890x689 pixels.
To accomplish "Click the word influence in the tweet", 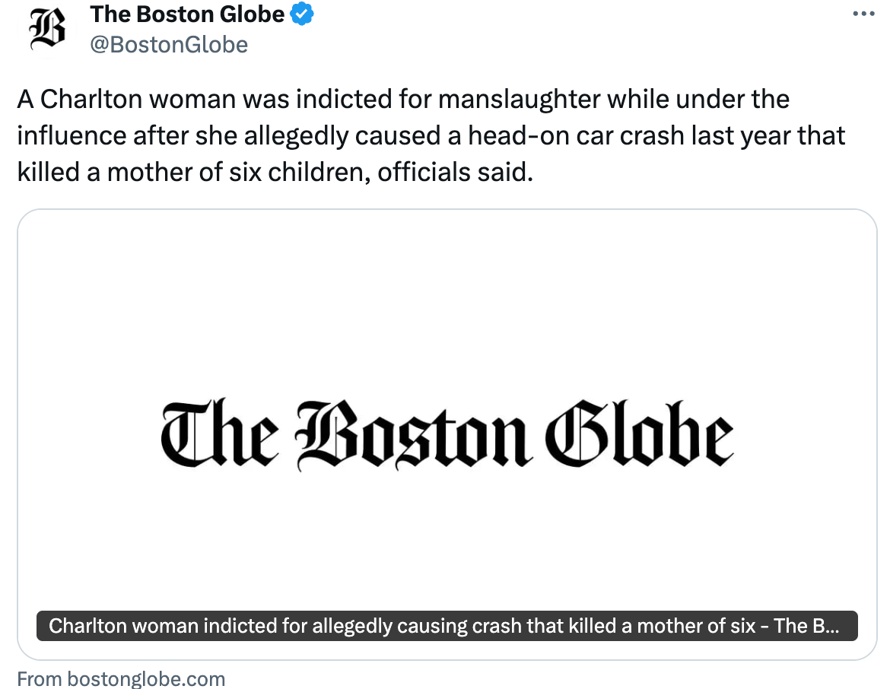I will [x=72, y=136].
